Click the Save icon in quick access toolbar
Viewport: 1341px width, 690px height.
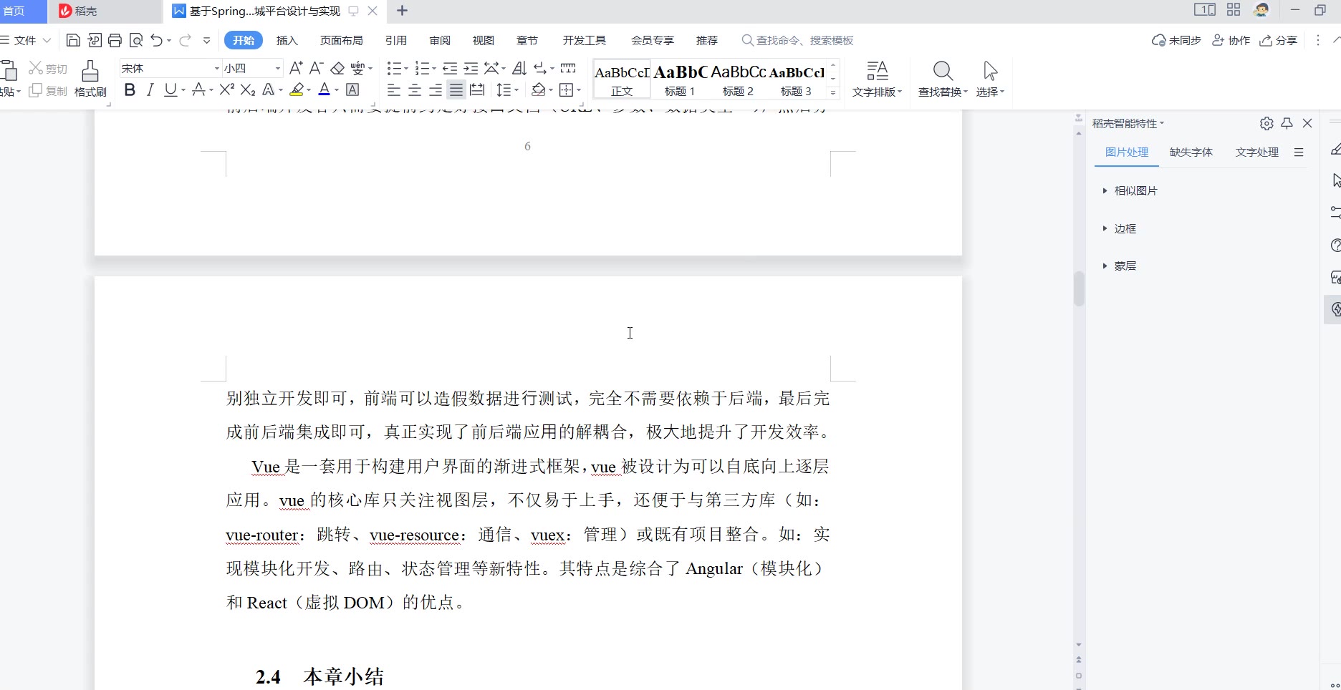point(73,40)
